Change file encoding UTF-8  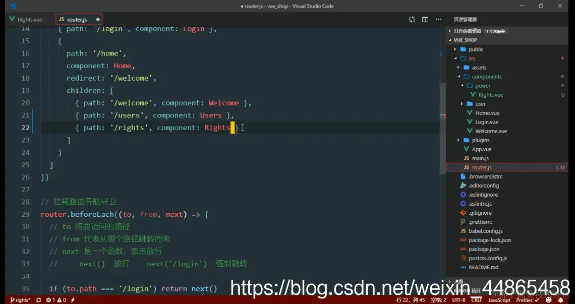click(458, 300)
